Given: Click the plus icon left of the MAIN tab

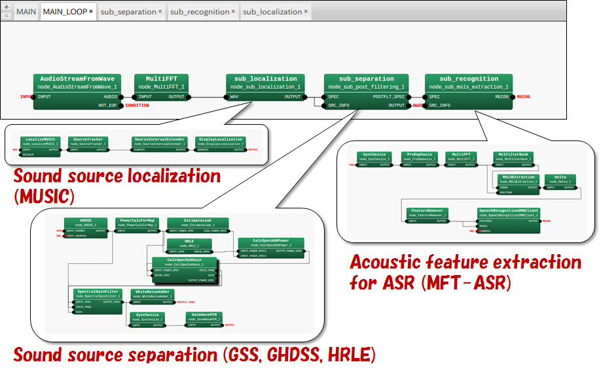Looking at the screenshot, I should 7,7.
